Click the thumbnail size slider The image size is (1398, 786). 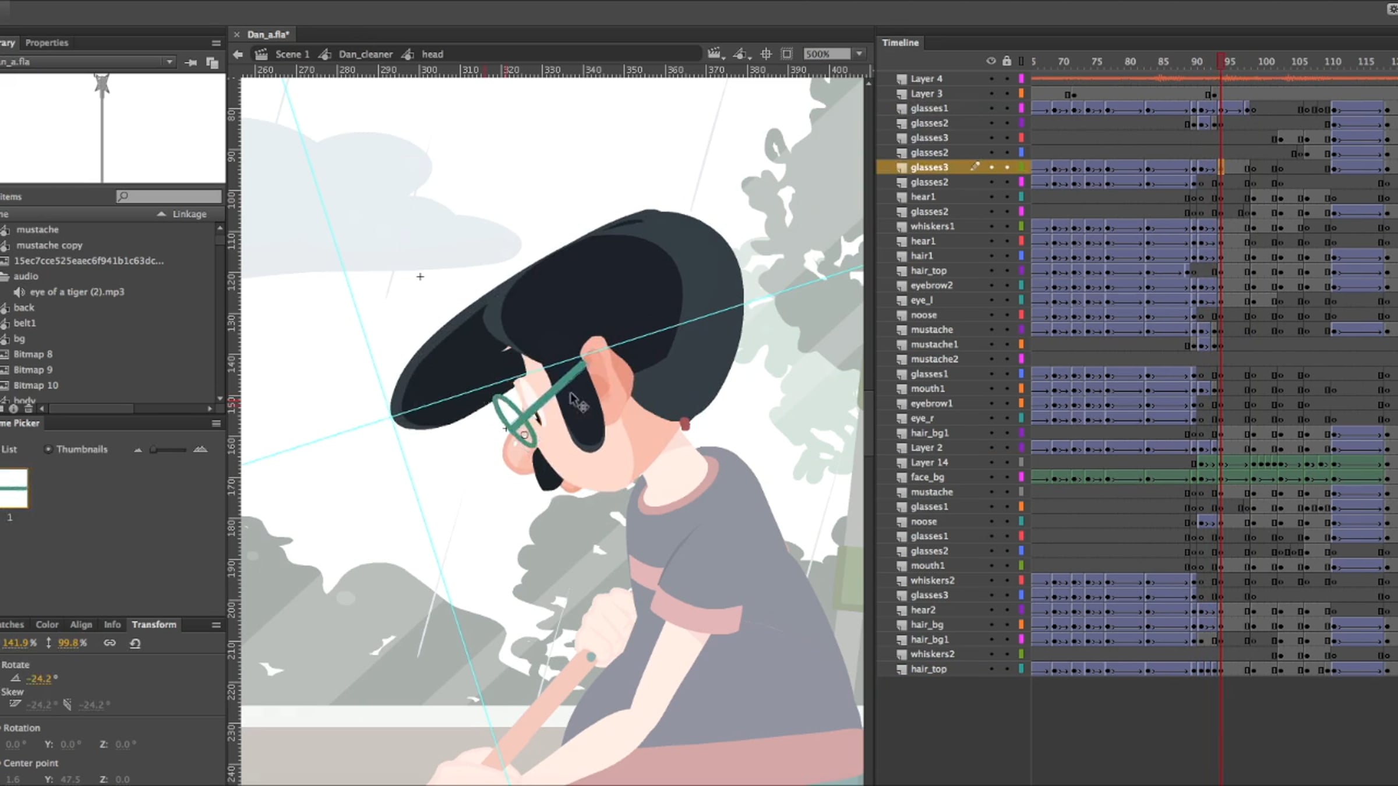coord(168,449)
